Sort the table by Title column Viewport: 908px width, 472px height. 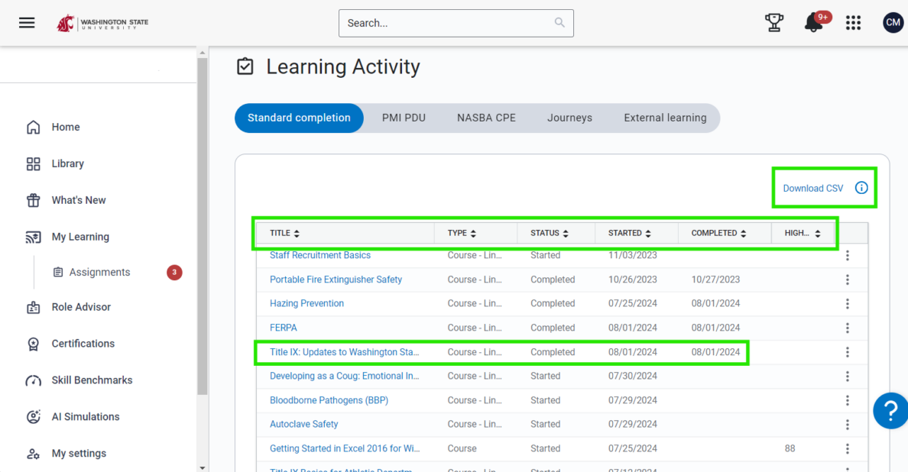(285, 234)
